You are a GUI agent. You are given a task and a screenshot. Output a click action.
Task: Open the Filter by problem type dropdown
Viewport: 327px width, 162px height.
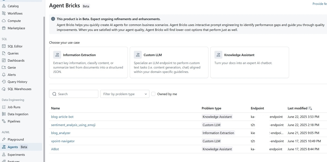(125, 94)
